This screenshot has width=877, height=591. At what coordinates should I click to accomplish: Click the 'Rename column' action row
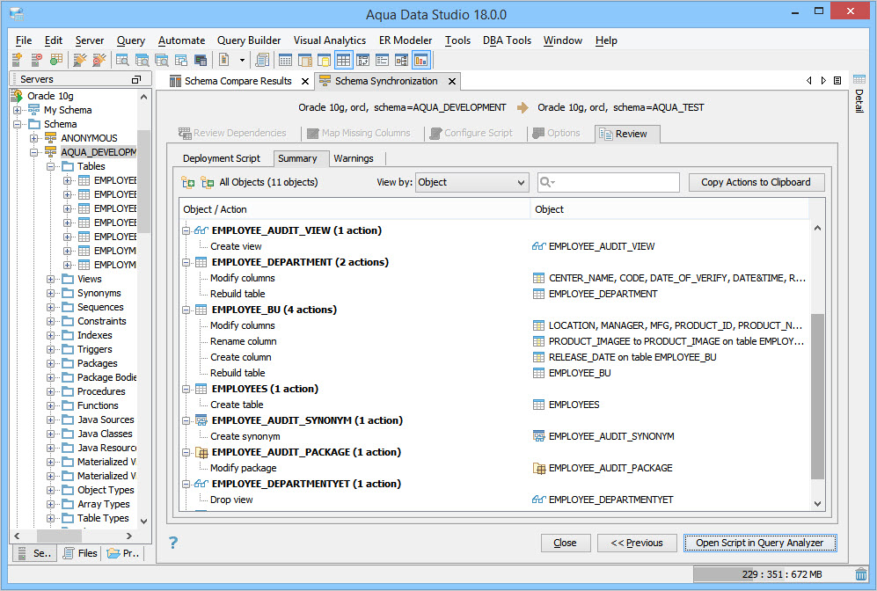(x=244, y=341)
